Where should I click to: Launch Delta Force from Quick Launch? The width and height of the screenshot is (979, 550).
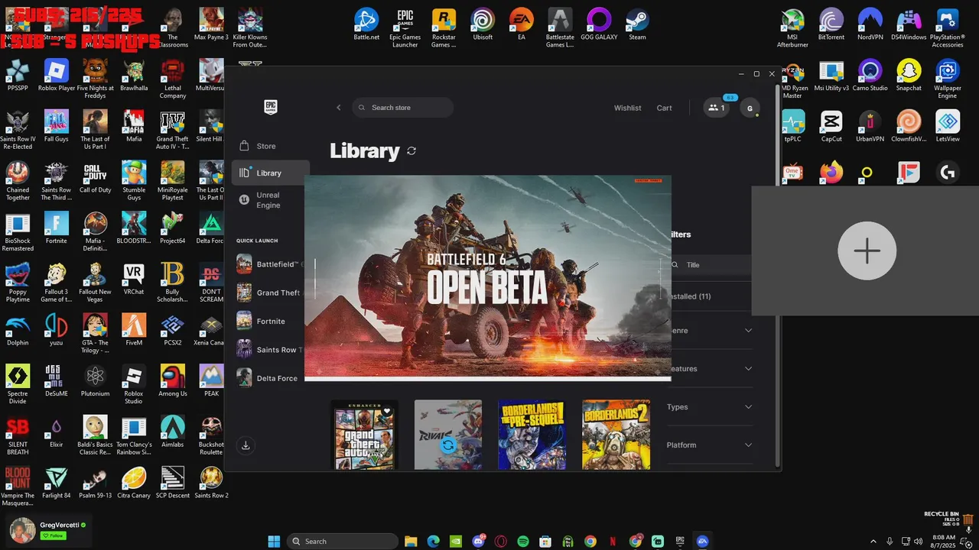point(270,378)
